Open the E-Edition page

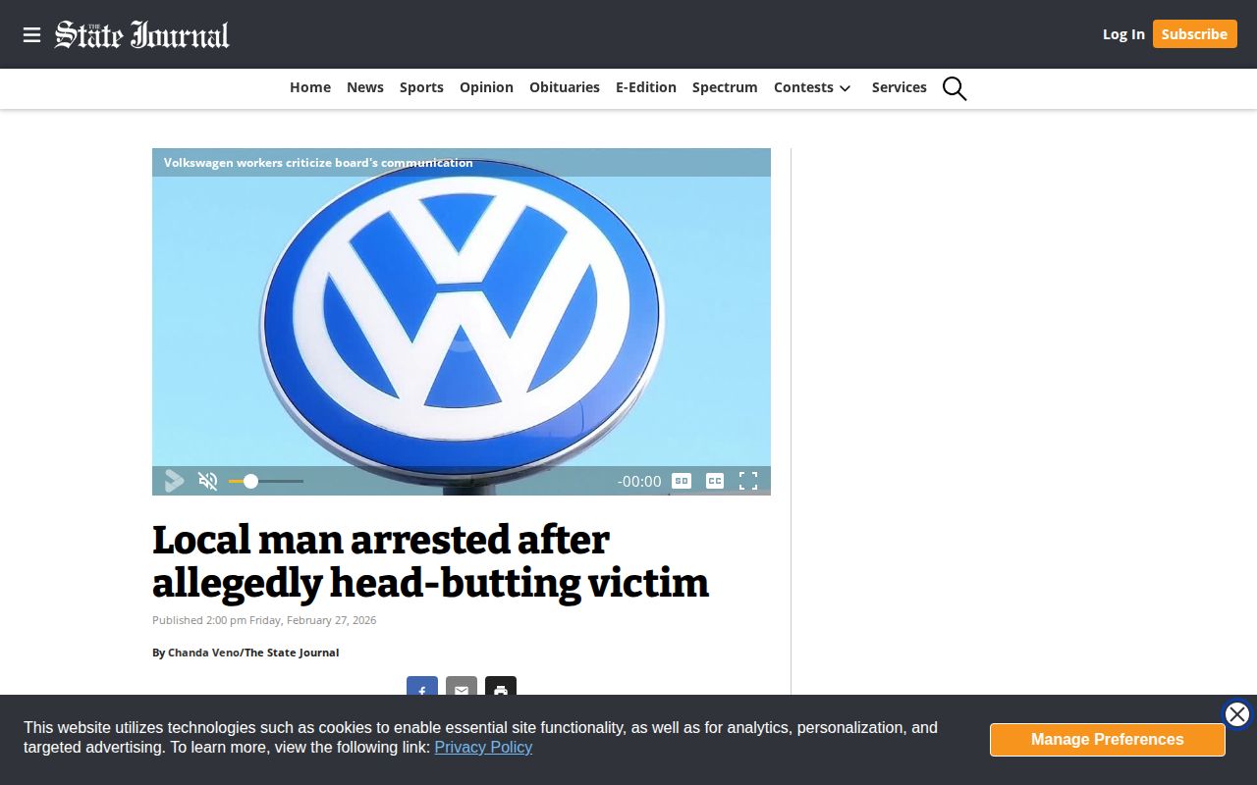point(646,87)
